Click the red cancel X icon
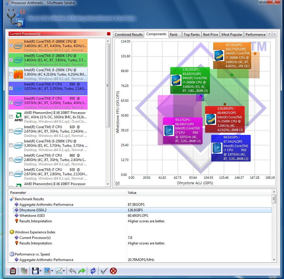 point(113,271)
